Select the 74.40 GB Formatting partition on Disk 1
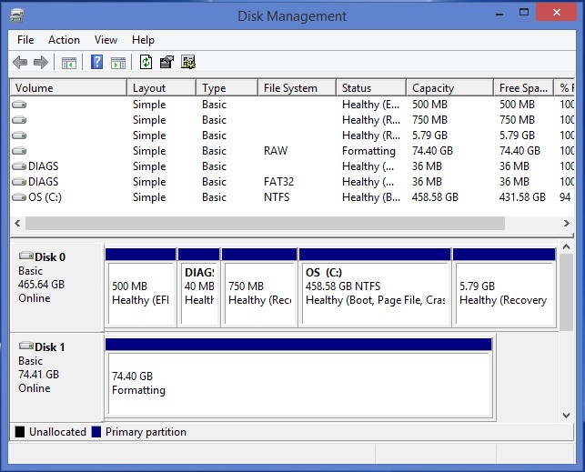Image resolution: width=585 pixels, height=472 pixels. click(298, 383)
